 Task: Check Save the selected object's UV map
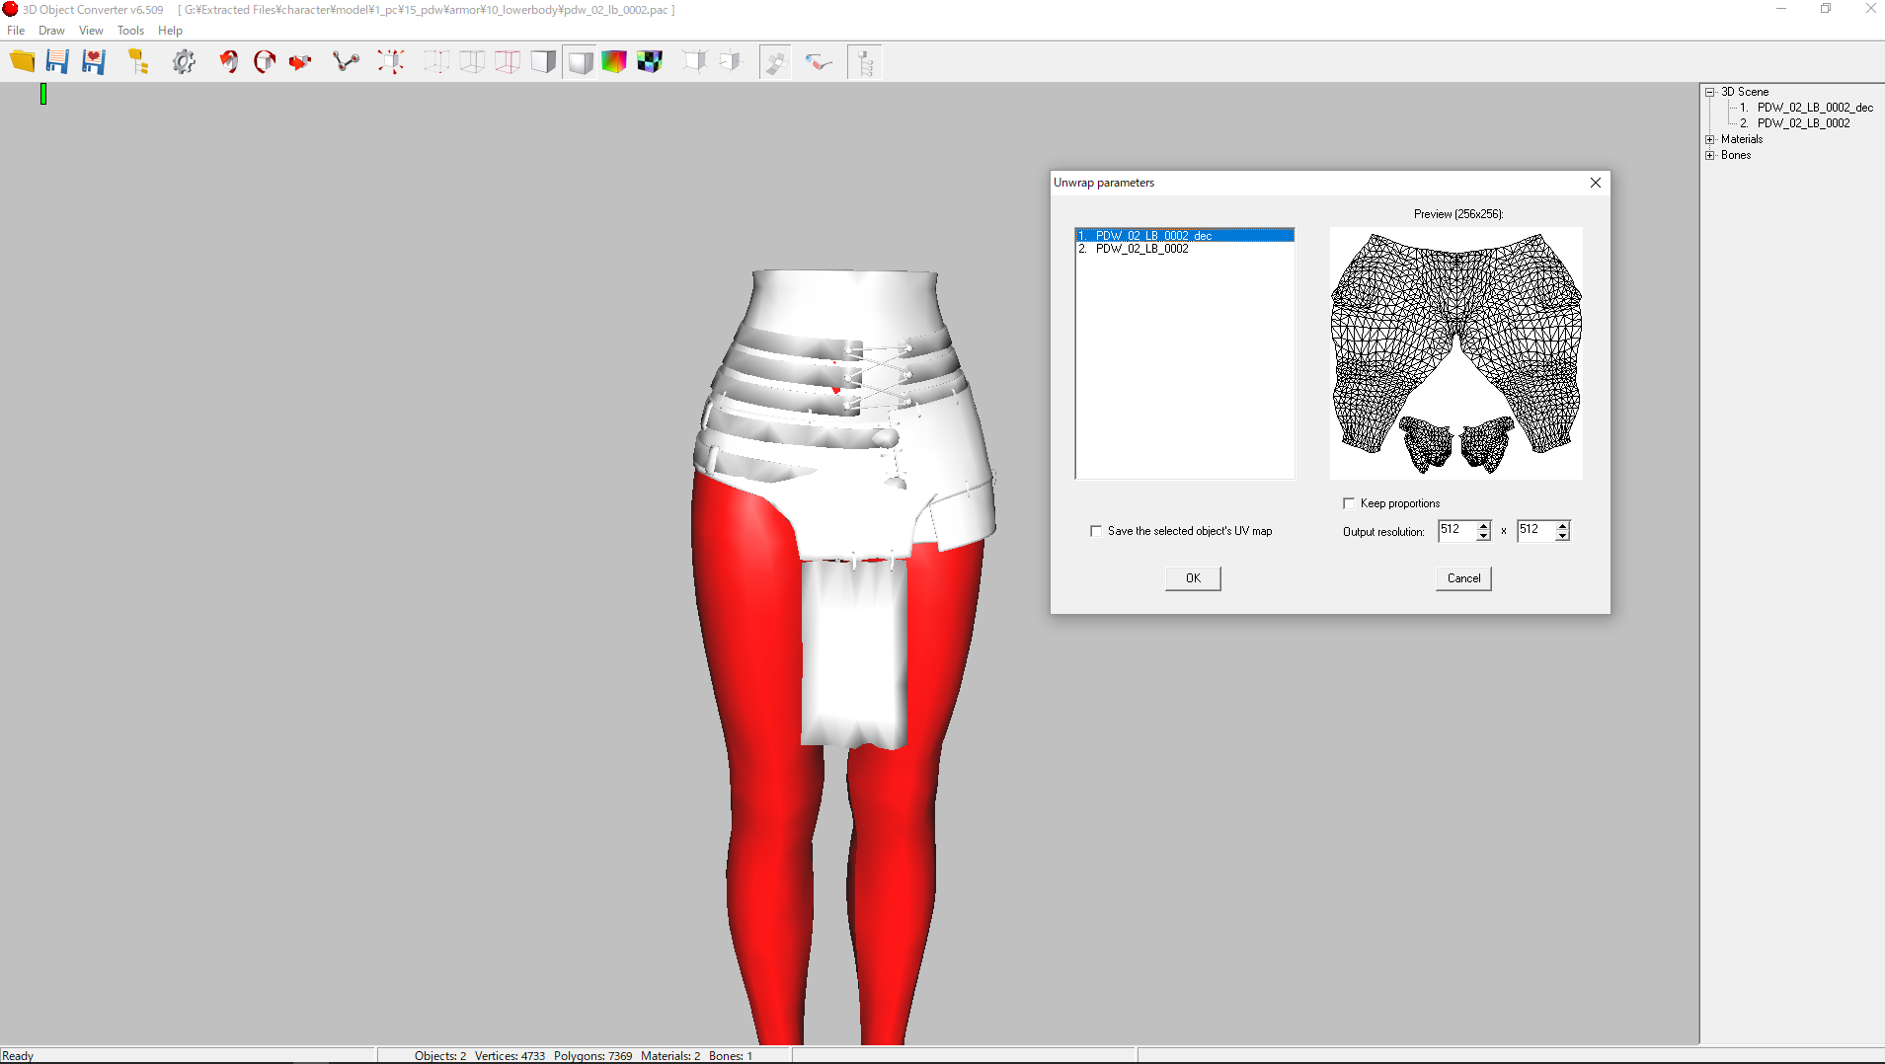1096,531
